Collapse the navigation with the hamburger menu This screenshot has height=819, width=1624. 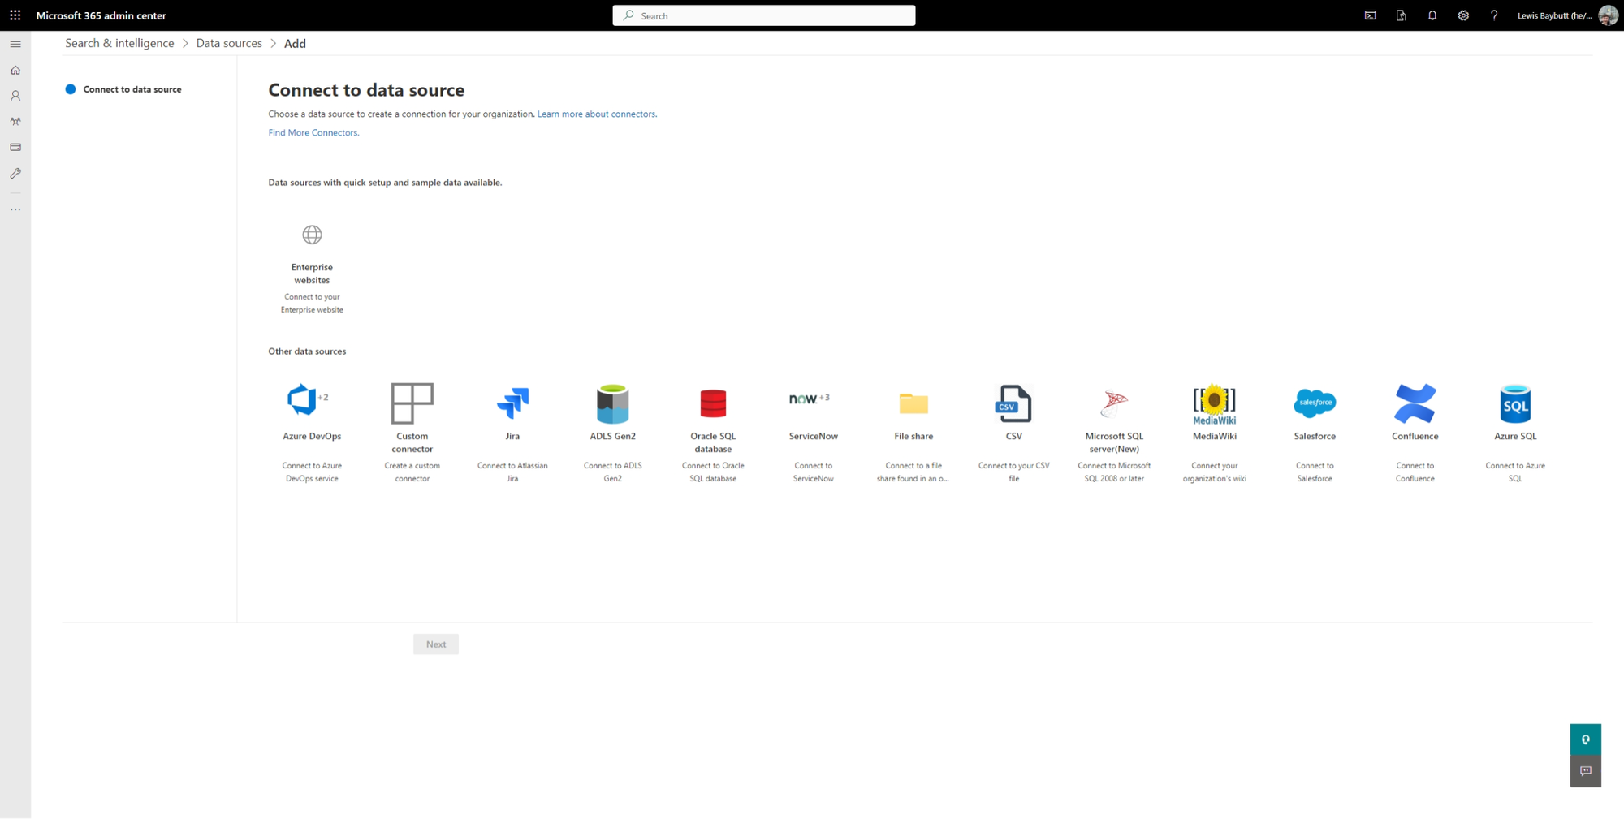pos(15,44)
